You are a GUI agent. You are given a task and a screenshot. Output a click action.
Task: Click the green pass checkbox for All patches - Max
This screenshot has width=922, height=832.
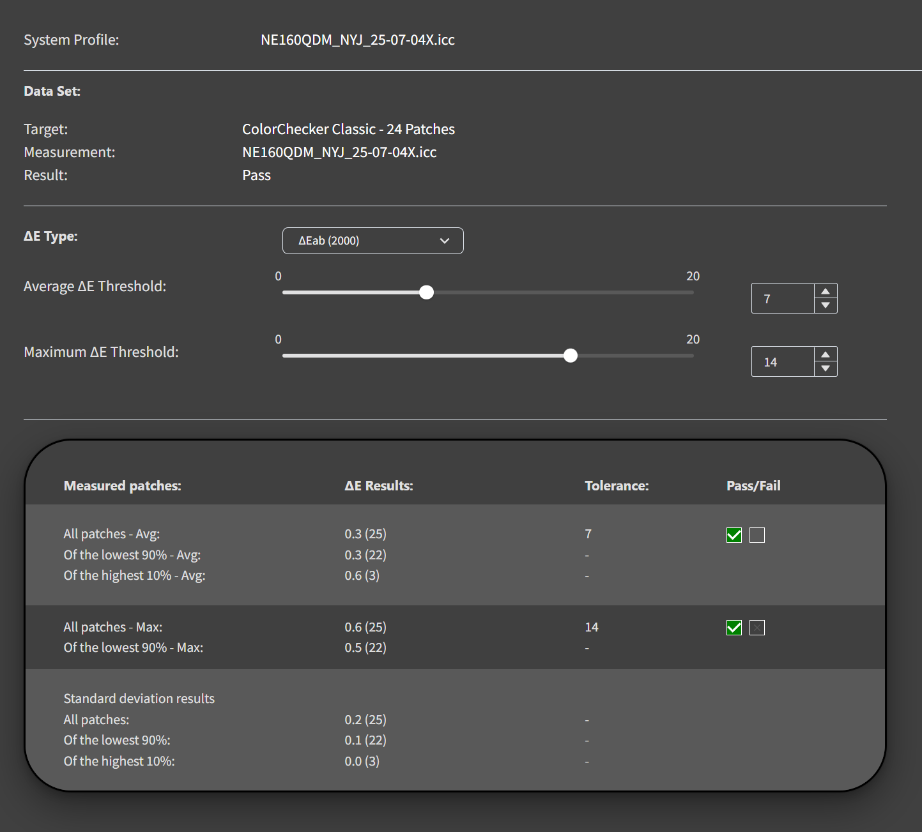[734, 628]
